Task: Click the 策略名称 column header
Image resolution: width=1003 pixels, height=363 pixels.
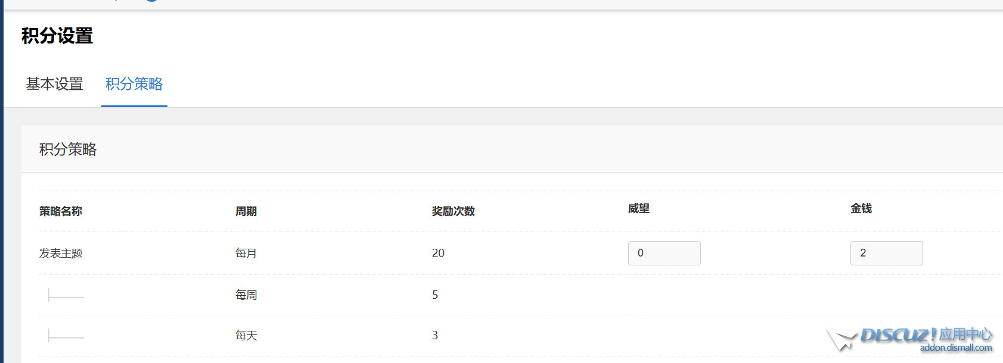Action: [61, 211]
